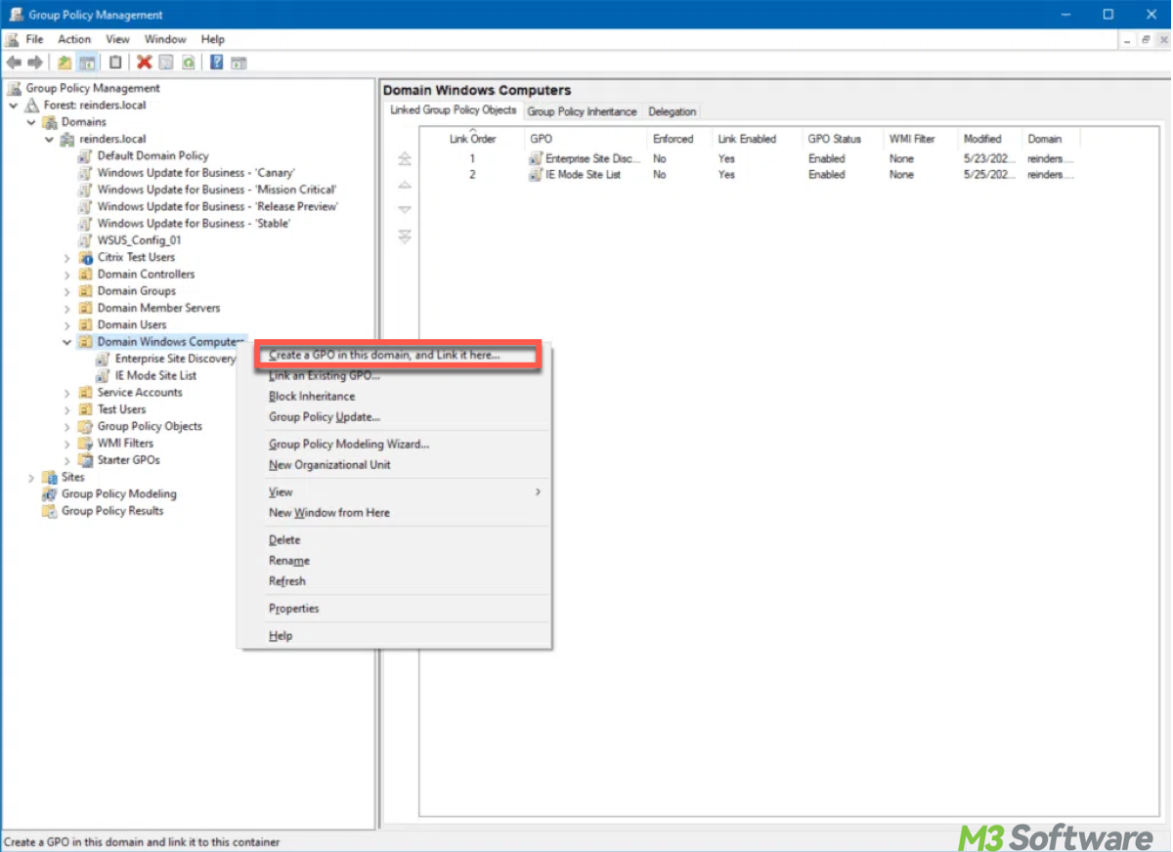Click the Sites folder icon in tree

[50, 478]
